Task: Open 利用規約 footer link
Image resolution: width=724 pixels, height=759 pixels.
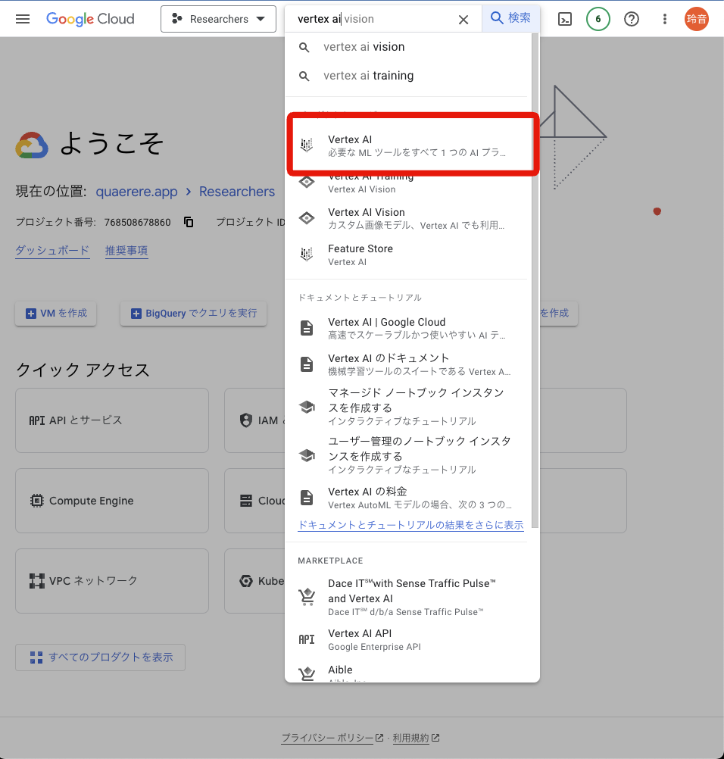Action: coord(411,738)
